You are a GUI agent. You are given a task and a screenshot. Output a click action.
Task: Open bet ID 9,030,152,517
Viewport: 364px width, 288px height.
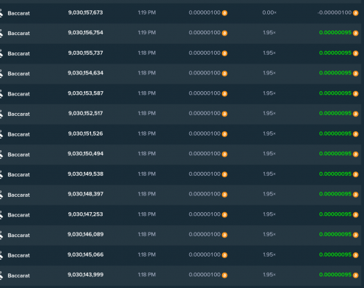coord(85,114)
